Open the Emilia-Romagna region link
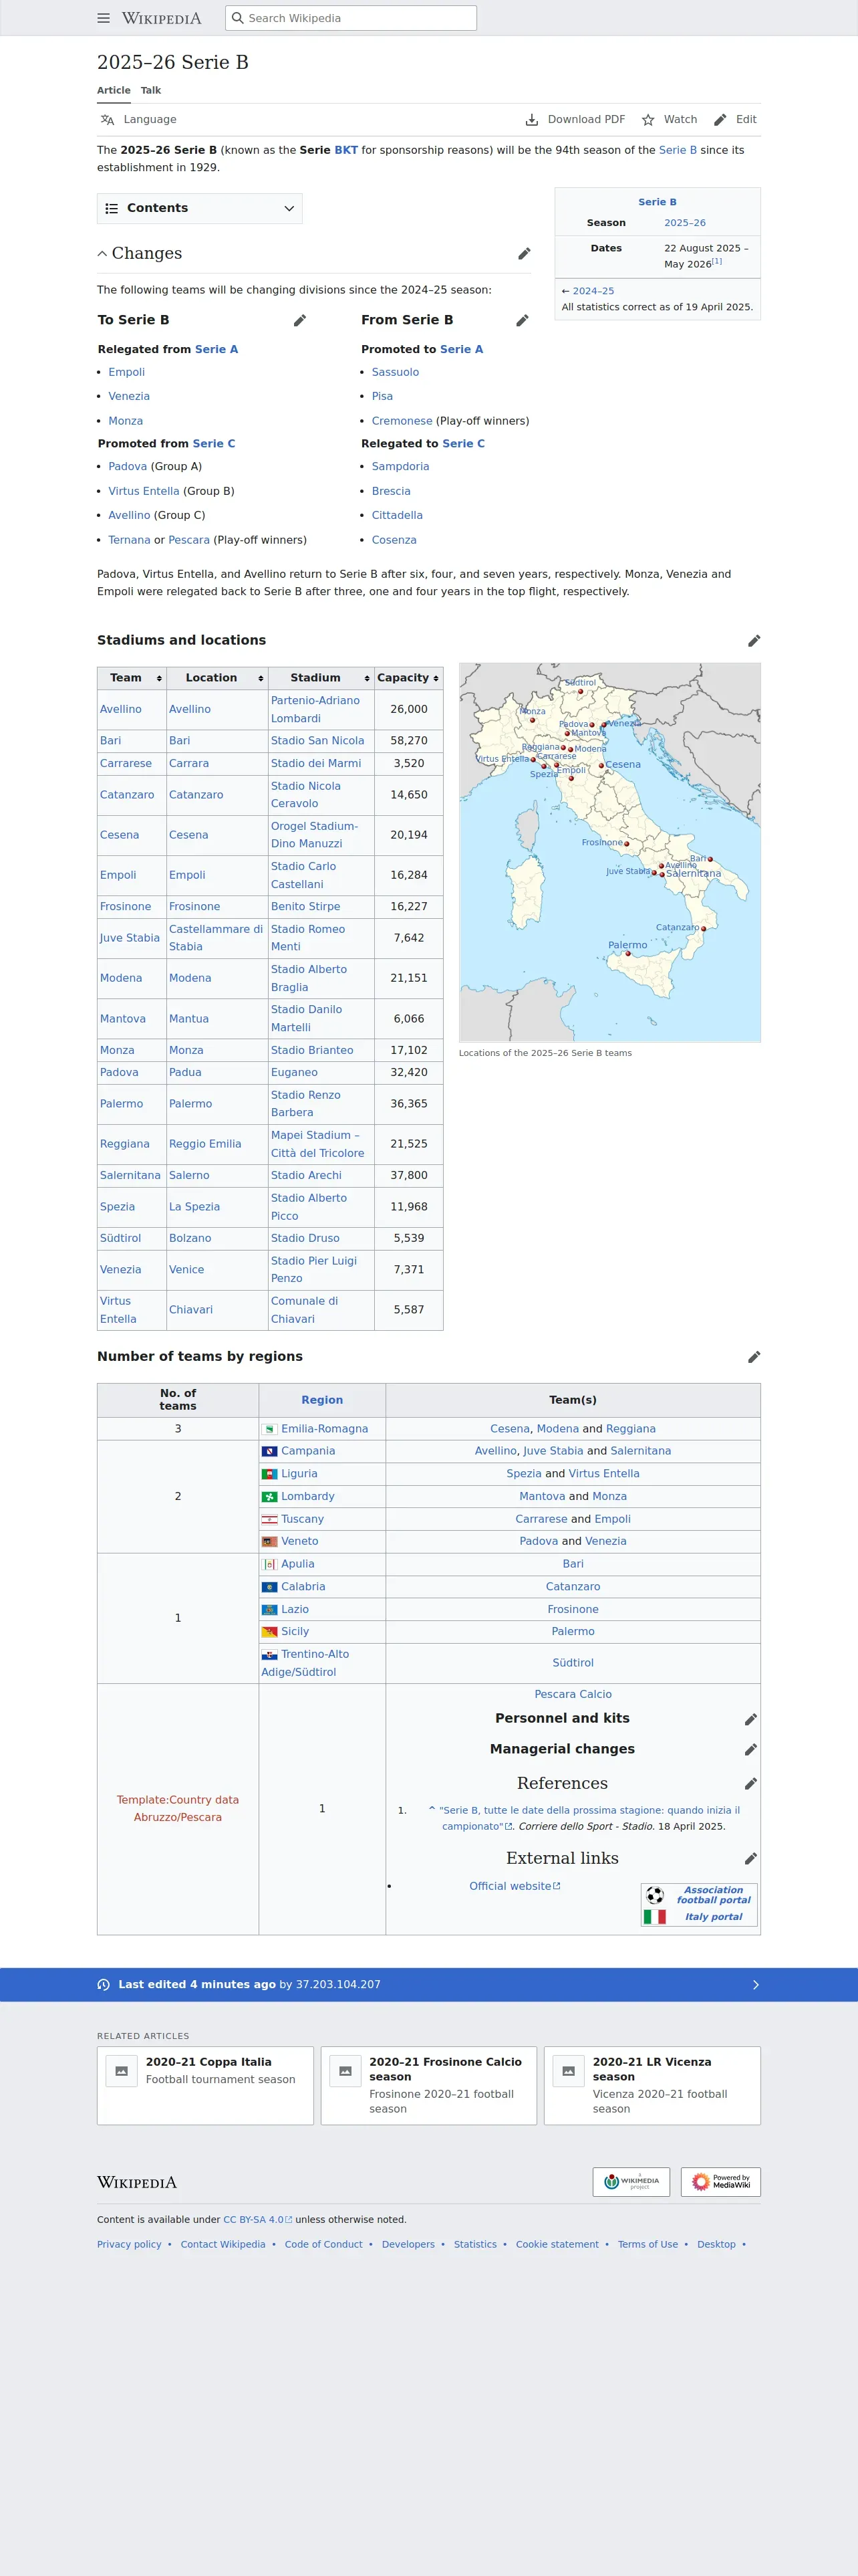 tap(325, 1429)
